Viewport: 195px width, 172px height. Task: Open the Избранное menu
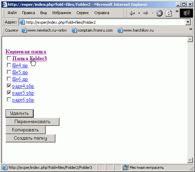pyautogui.click(x=62, y=13)
